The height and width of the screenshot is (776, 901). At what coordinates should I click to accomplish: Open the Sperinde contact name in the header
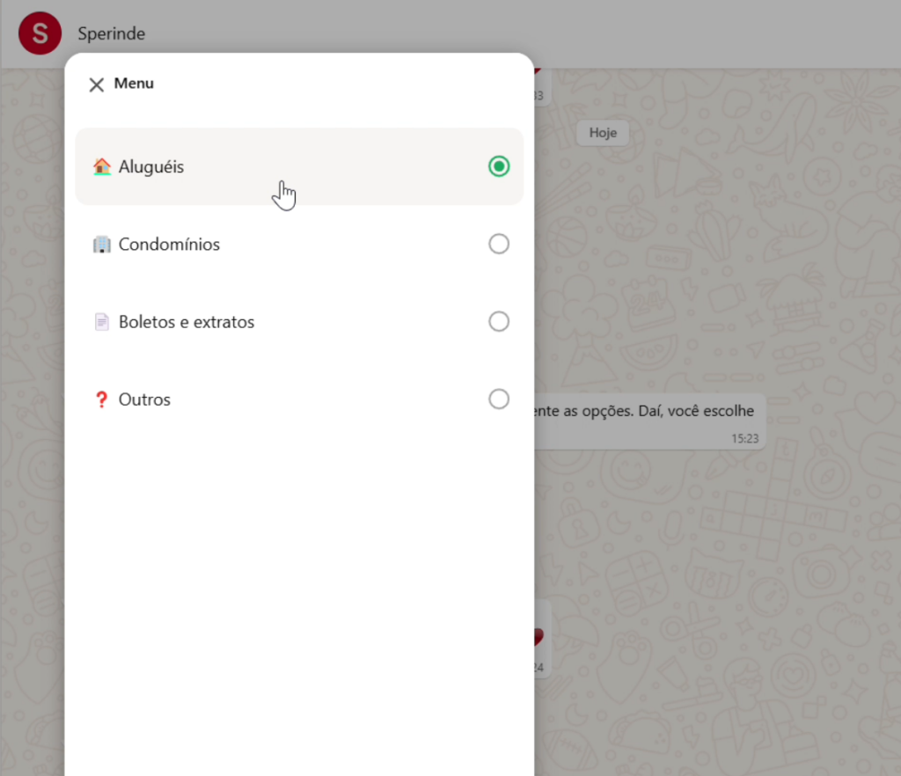111,33
